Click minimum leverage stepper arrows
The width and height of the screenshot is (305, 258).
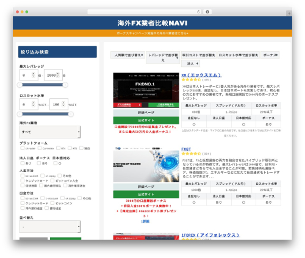34,75
